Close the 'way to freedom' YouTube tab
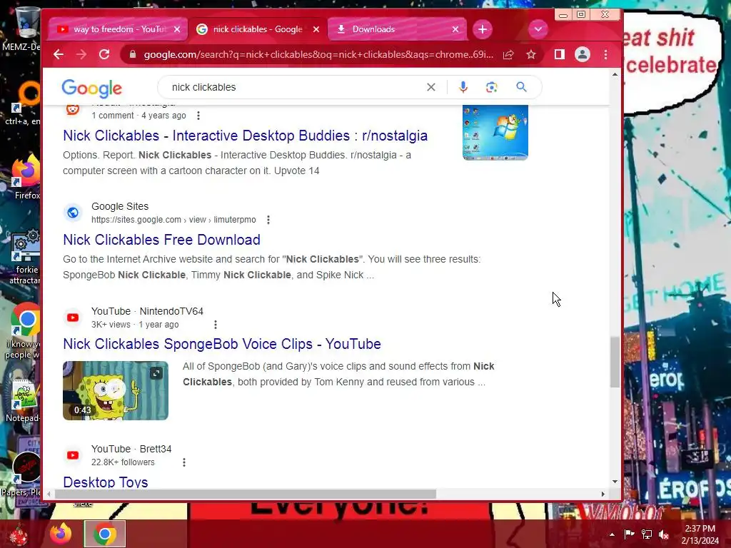The width and height of the screenshot is (731, 548). [x=177, y=29]
